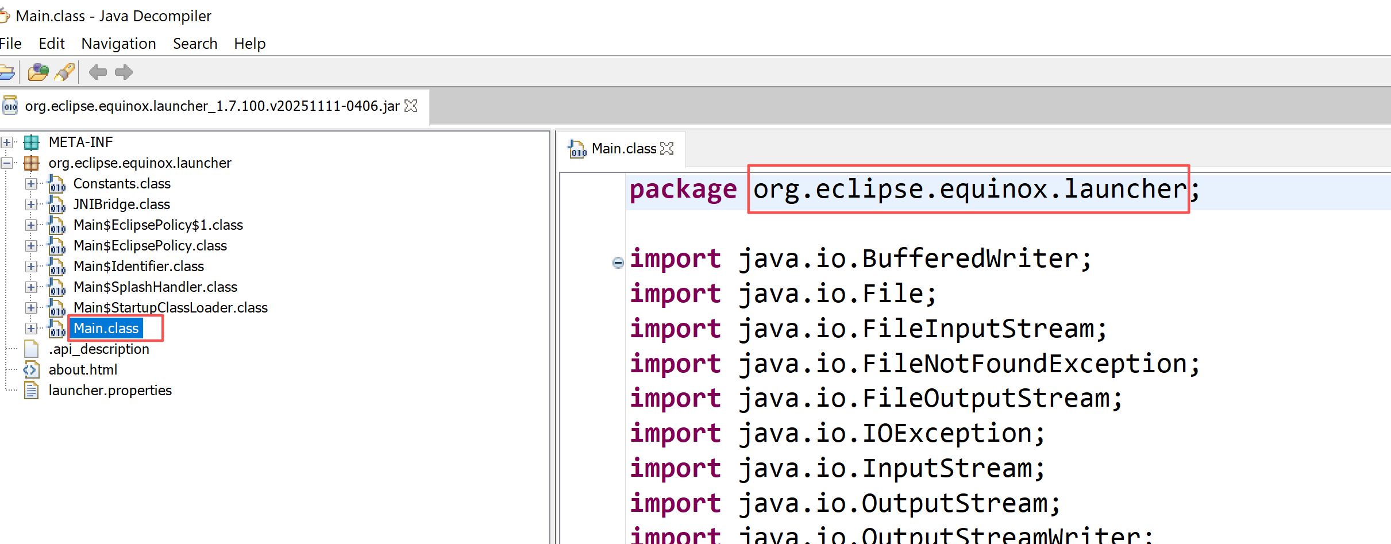The image size is (1391, 544).
Task: Expand the JNIBridge.class node
Action: pos(31,205)
